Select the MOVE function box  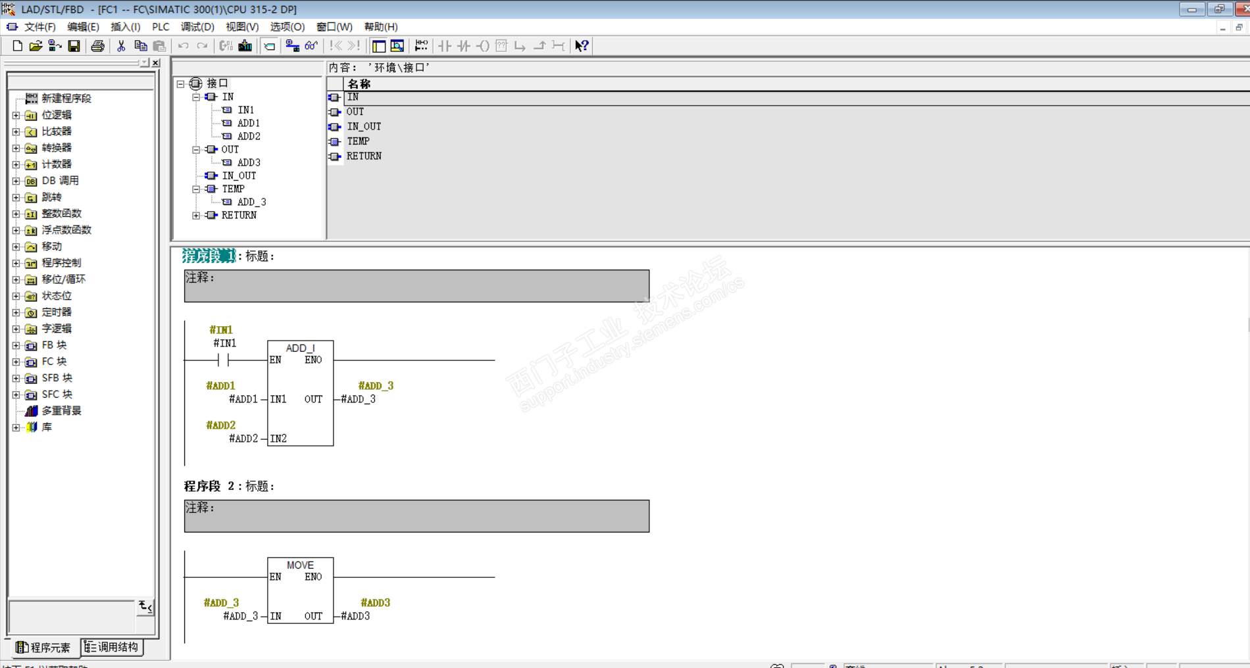point(300,590)
